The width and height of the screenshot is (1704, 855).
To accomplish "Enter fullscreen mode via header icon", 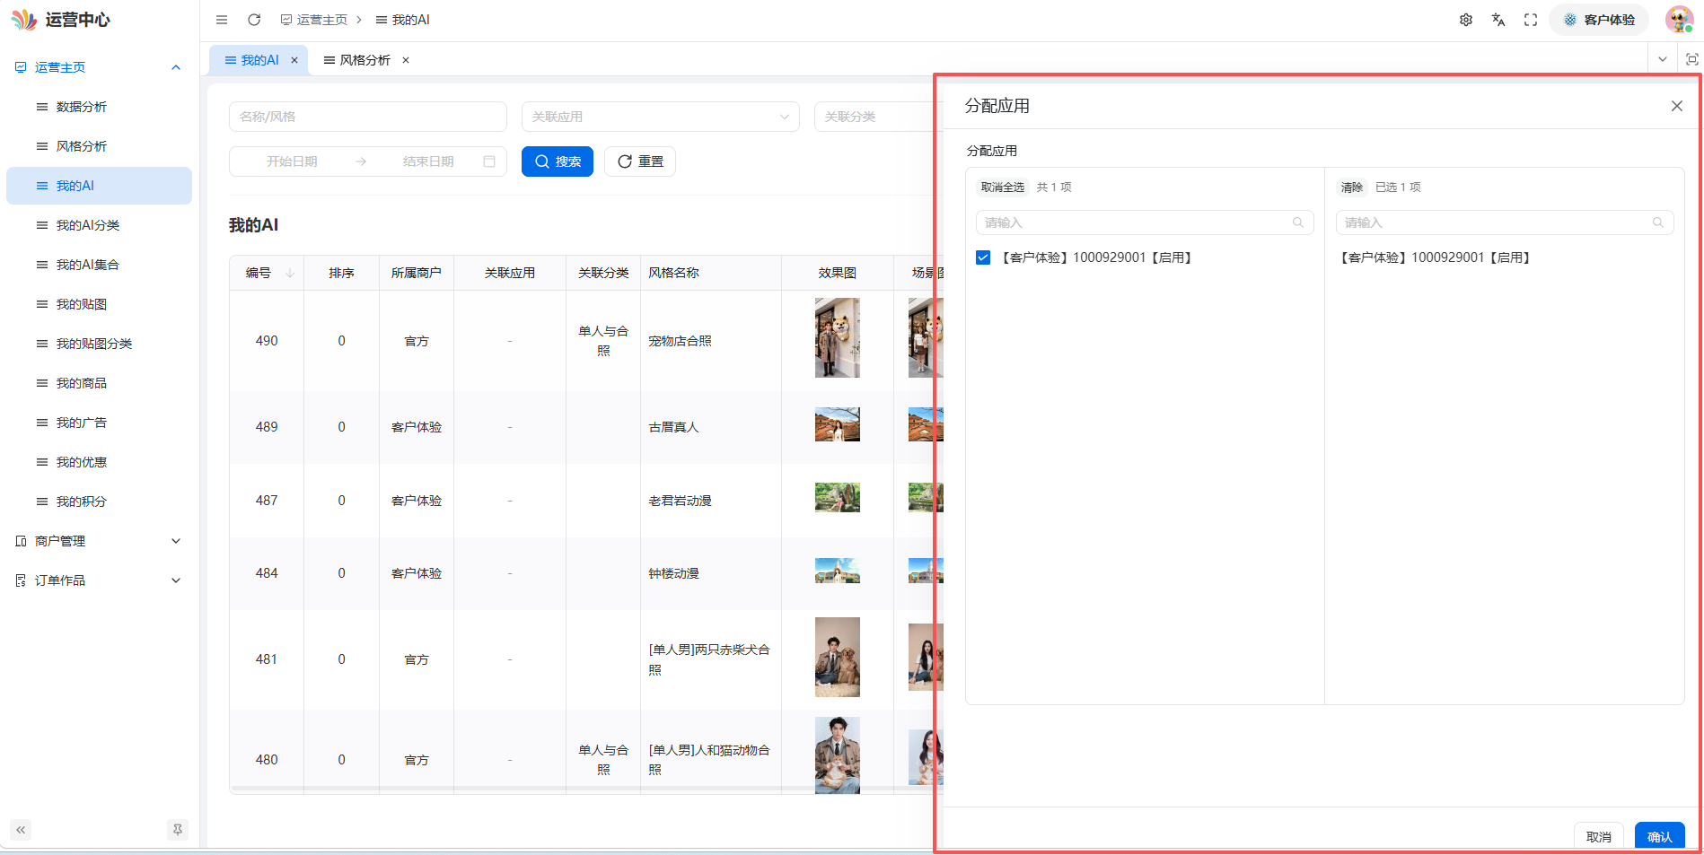I will click(1531, 20).
